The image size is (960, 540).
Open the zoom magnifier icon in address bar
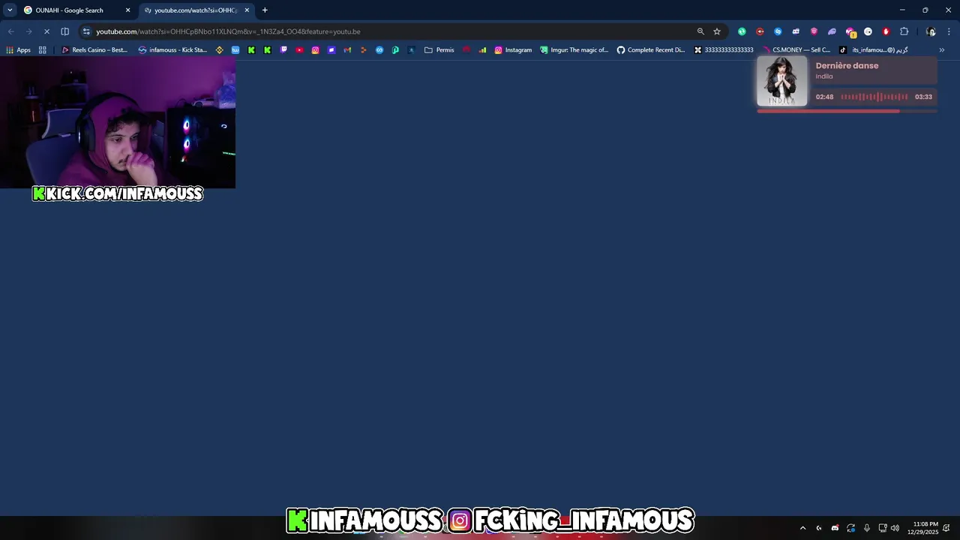700,31
